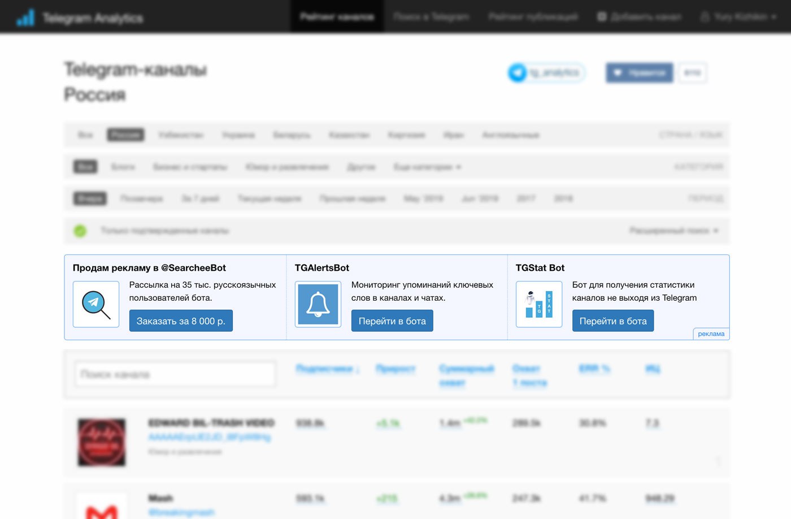Open the user account dropdown in header

pos(738,16)
